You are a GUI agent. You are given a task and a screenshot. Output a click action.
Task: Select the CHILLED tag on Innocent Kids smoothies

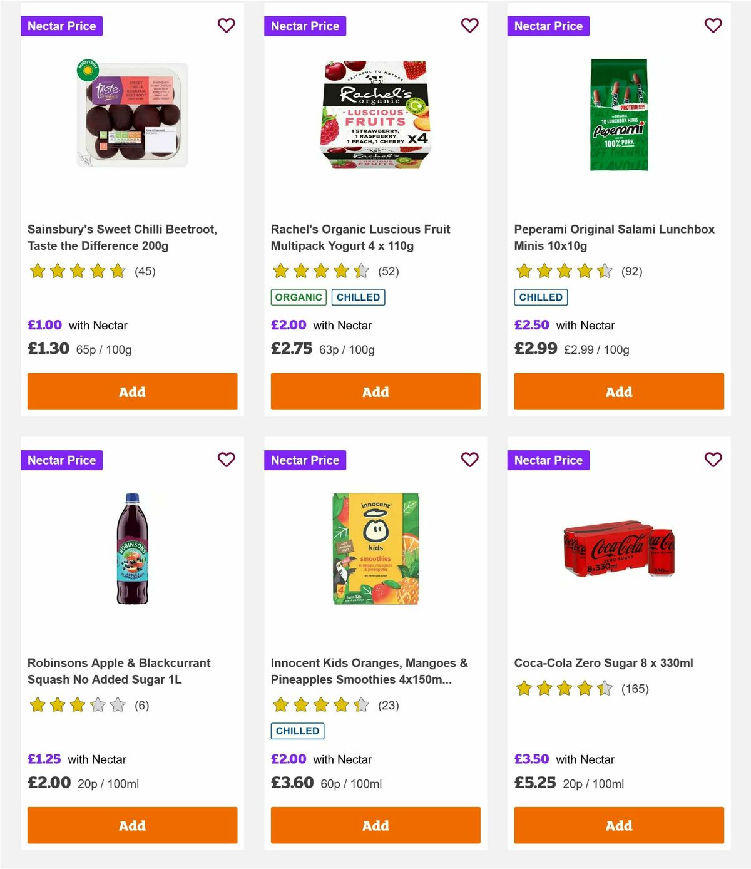[x=297, y=731]
